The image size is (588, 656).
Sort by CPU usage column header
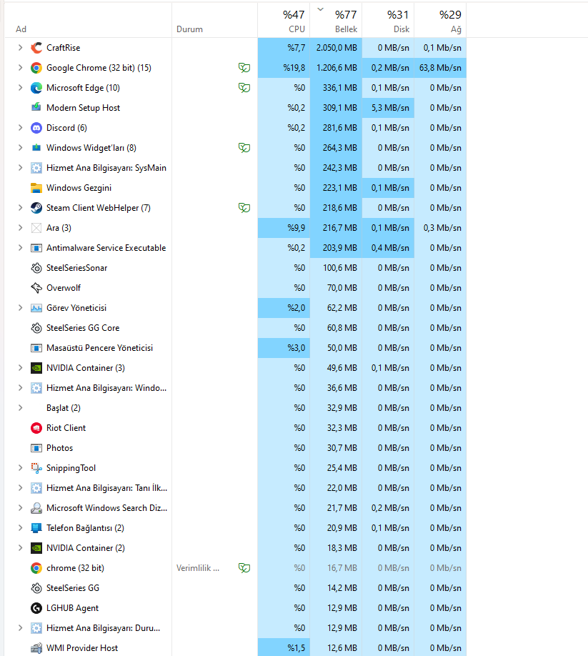point(284,21)
